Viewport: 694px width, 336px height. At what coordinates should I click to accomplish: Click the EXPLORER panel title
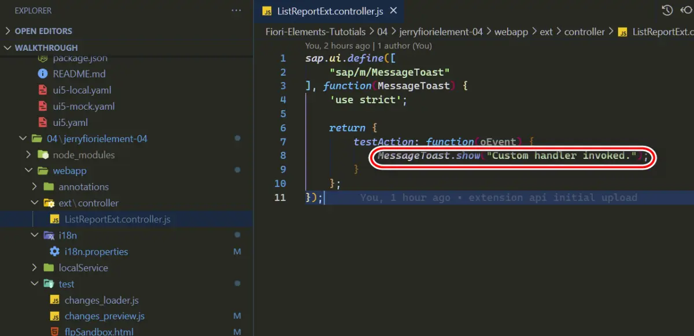[33, 10]
